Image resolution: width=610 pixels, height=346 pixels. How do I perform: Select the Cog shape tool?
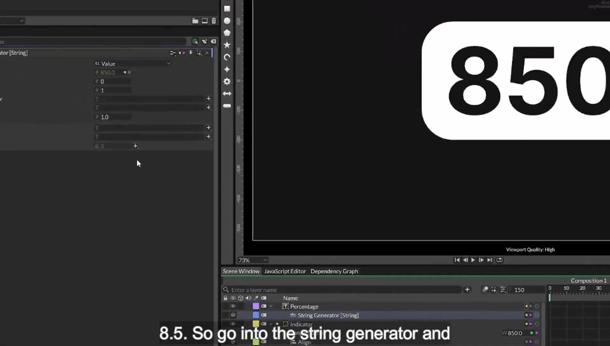(x=227, y=81)
